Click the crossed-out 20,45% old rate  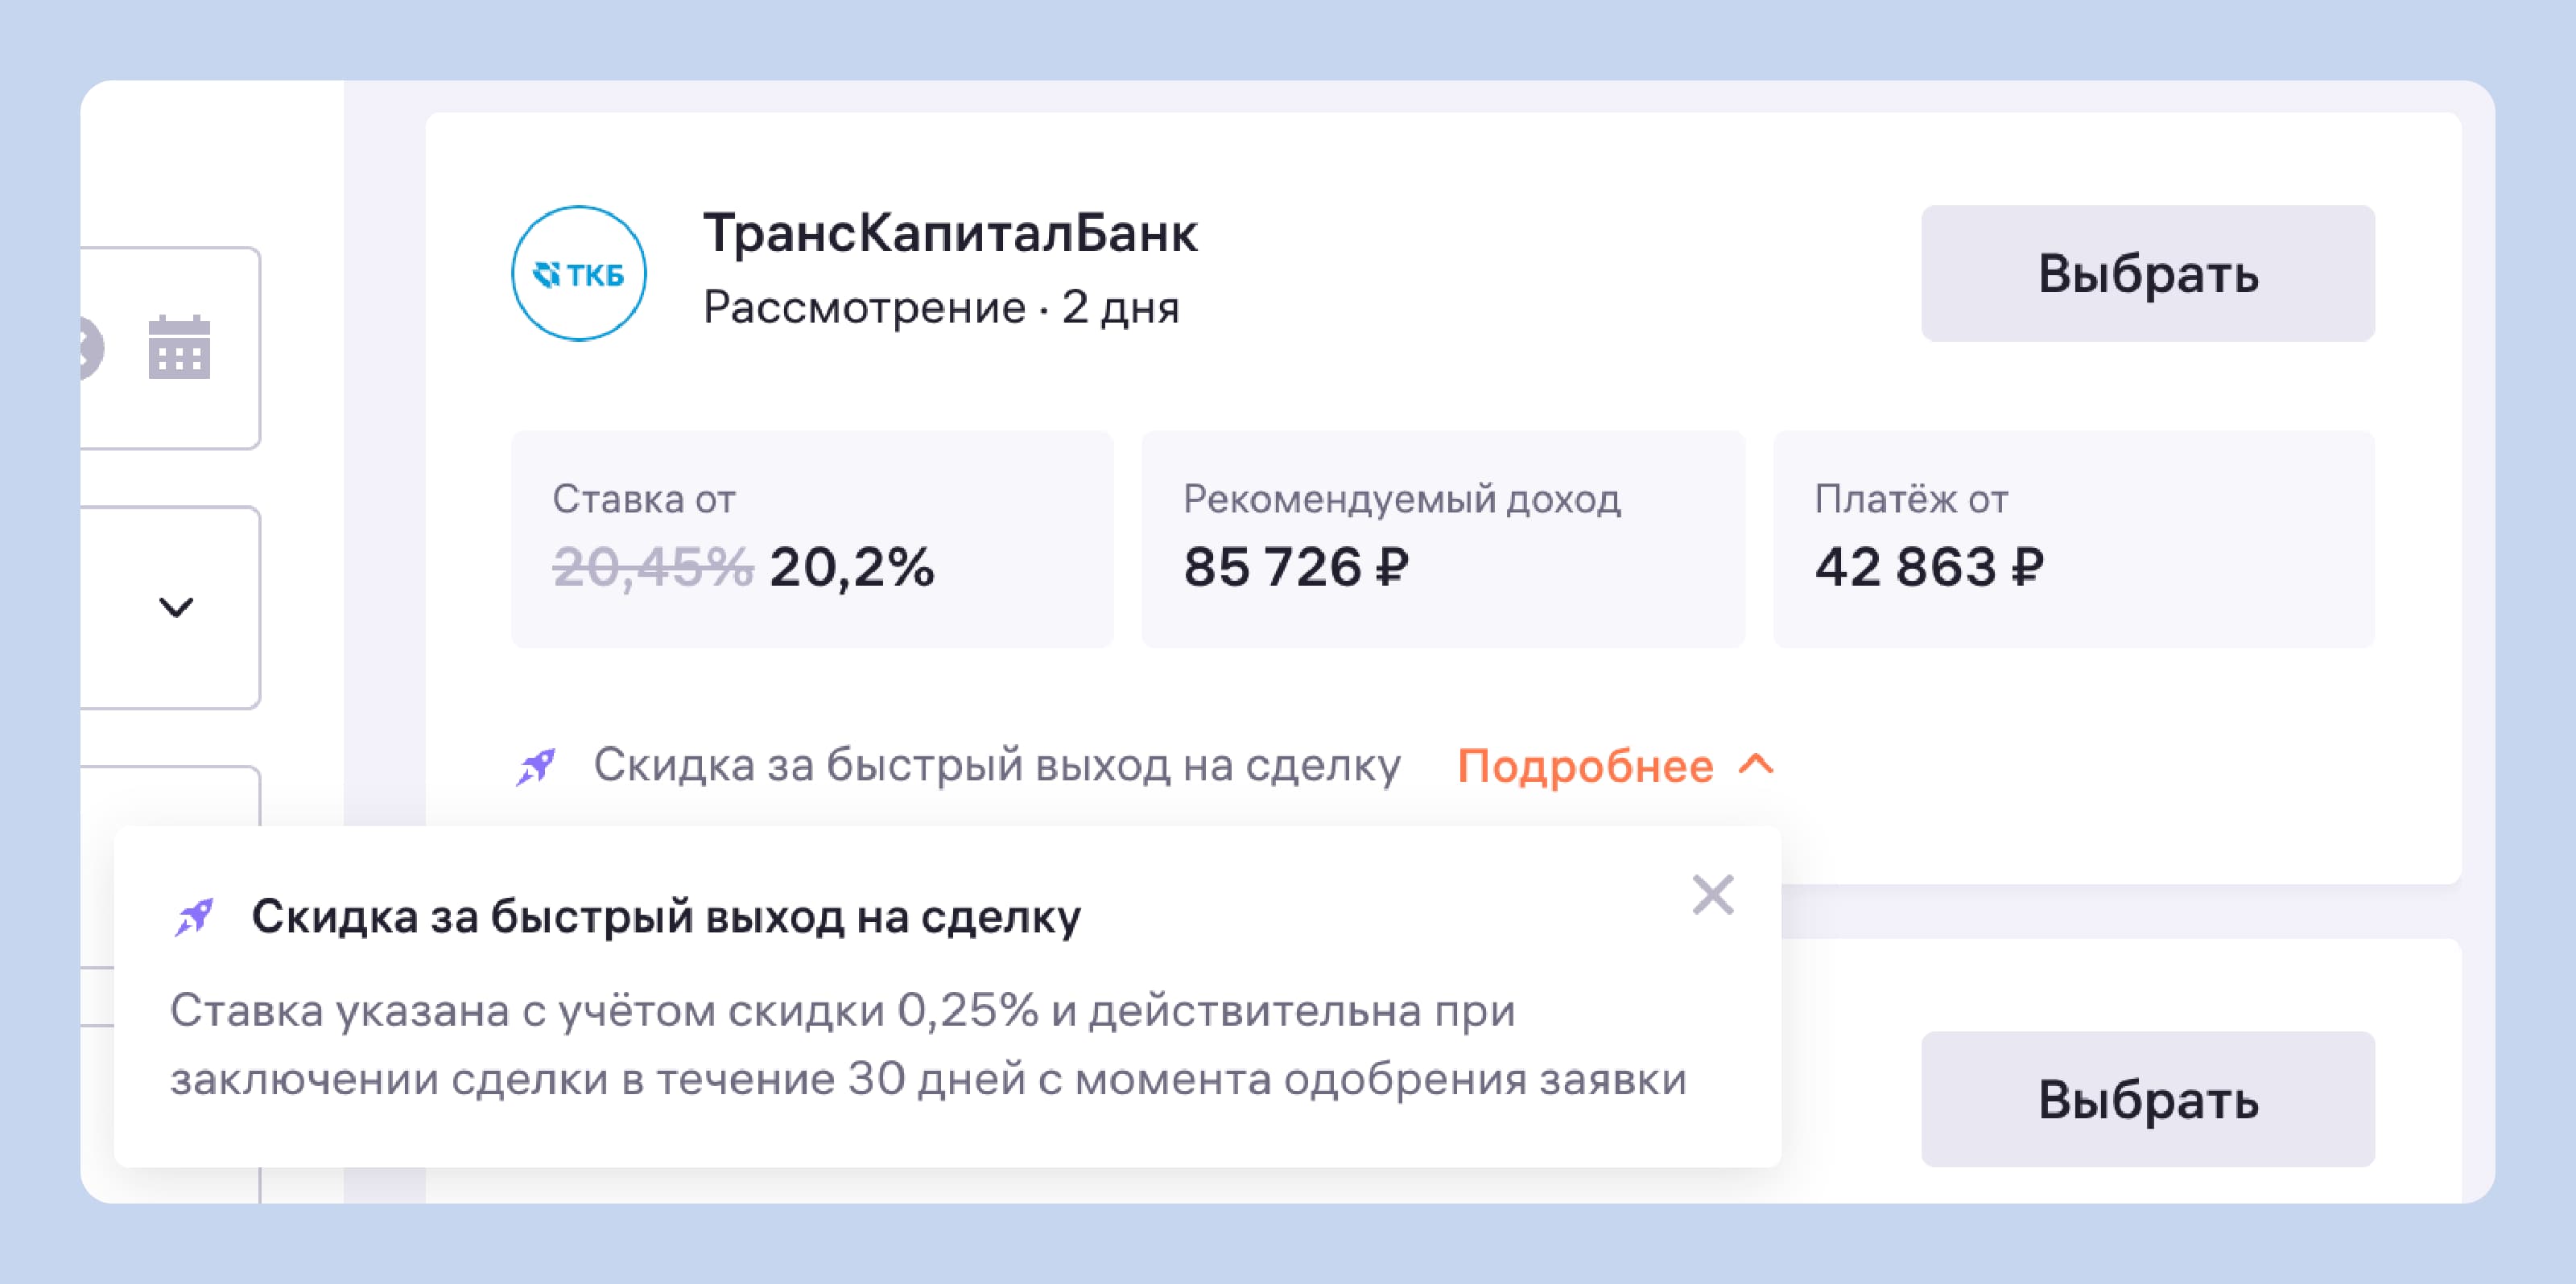click(x=652, y=567)
